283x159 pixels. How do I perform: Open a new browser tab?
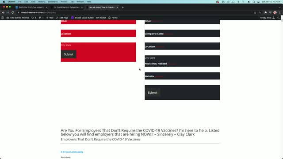[123, 8]
